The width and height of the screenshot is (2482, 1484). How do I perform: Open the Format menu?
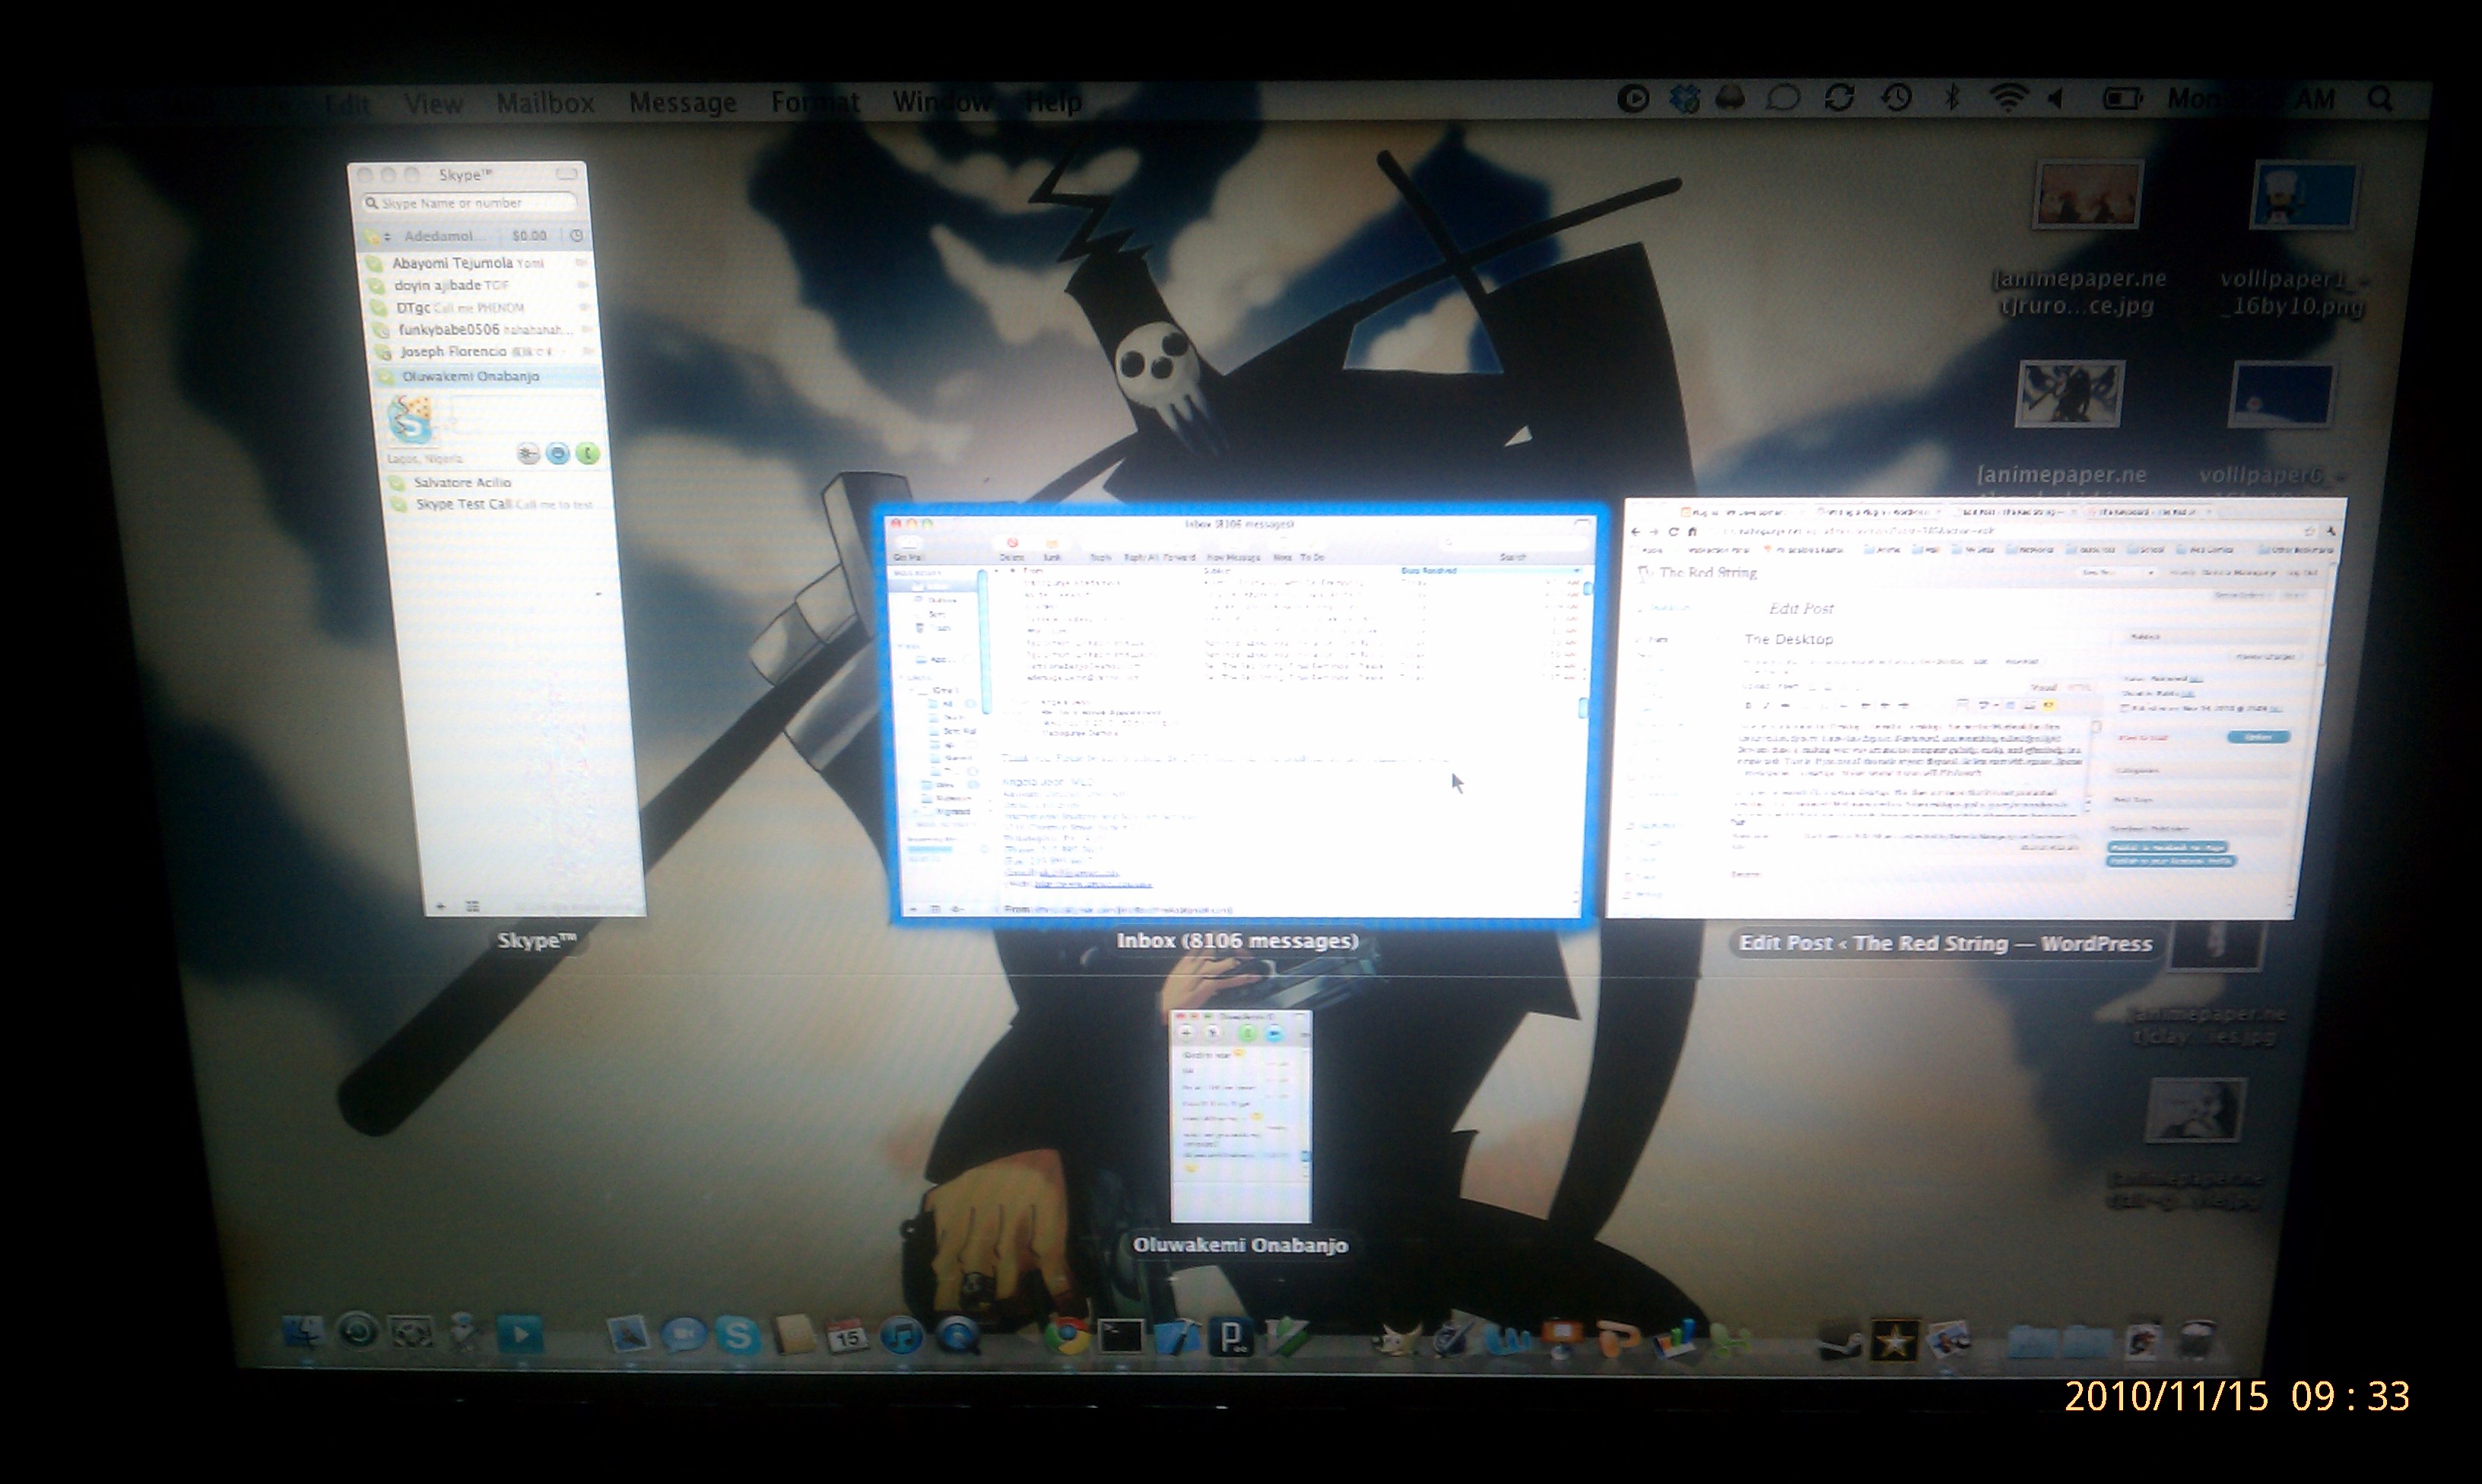click(x=815, y=102)
